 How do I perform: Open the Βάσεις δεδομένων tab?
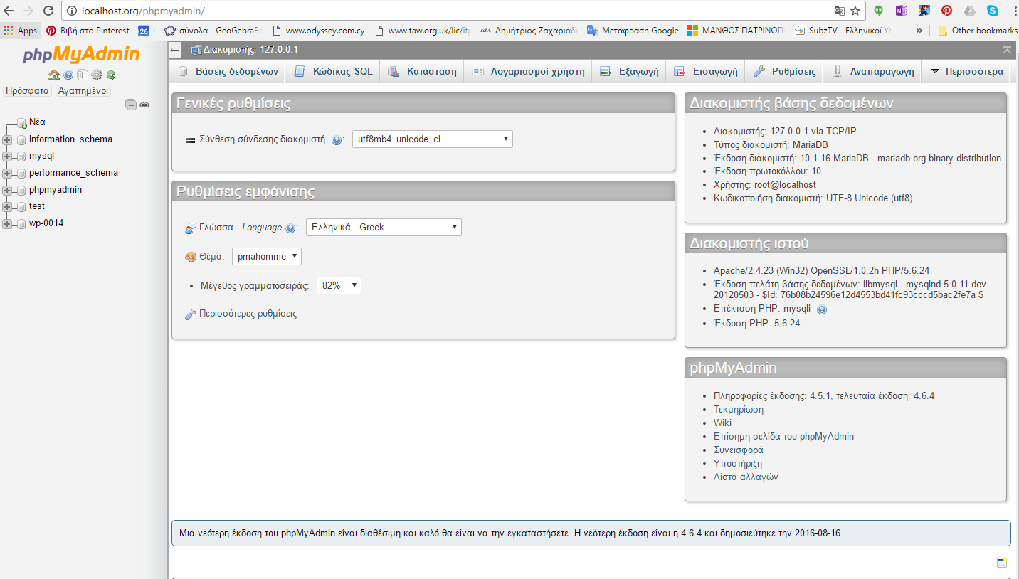[228, 71]
